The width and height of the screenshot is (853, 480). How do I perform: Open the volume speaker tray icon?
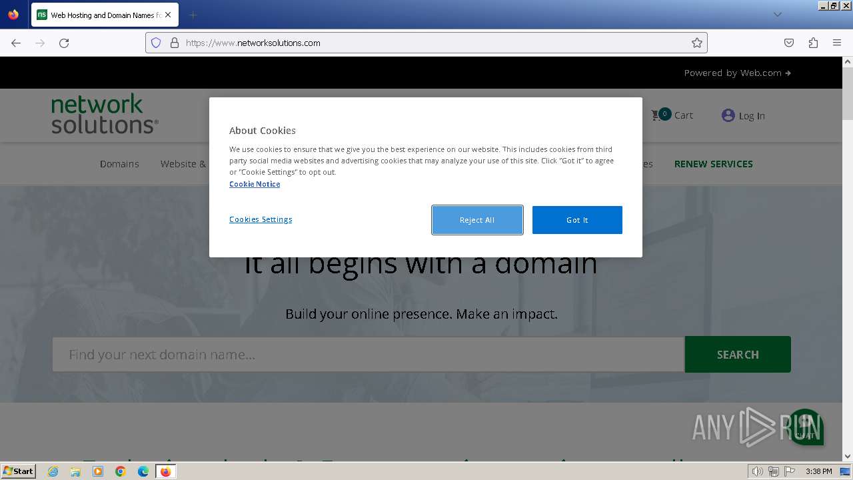tap(758, 471)
